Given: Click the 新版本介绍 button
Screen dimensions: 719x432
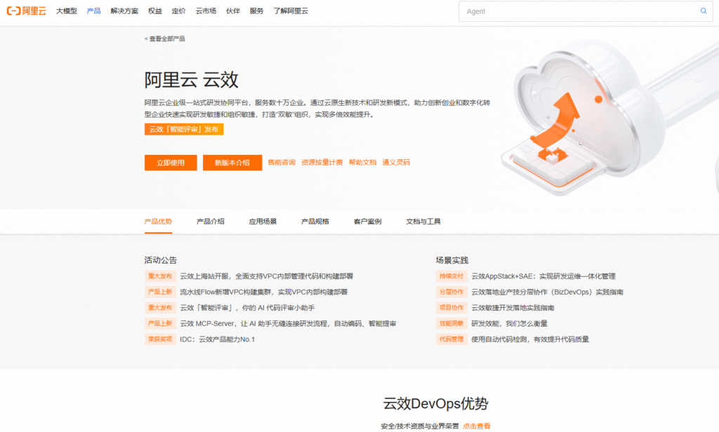Looking at the screenshot, I should point(232,162).
